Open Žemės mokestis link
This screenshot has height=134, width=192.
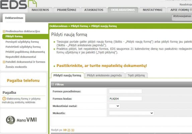click(16, 67)
